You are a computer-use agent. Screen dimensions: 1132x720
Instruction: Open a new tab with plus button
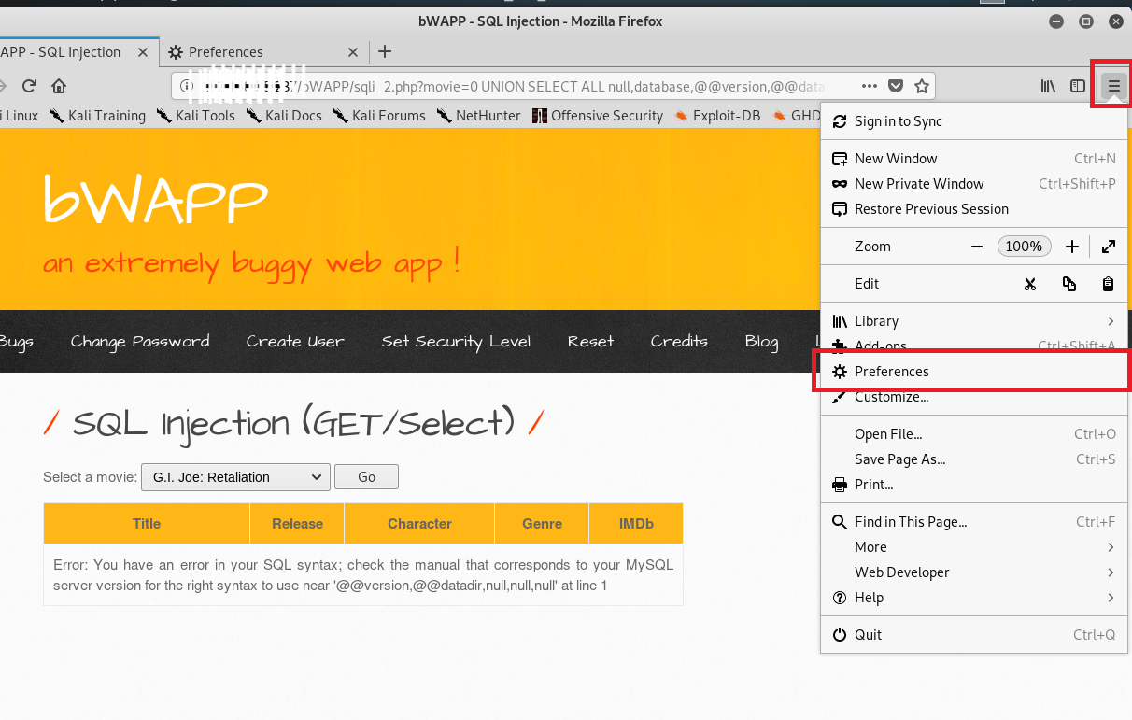pos(385,51)
